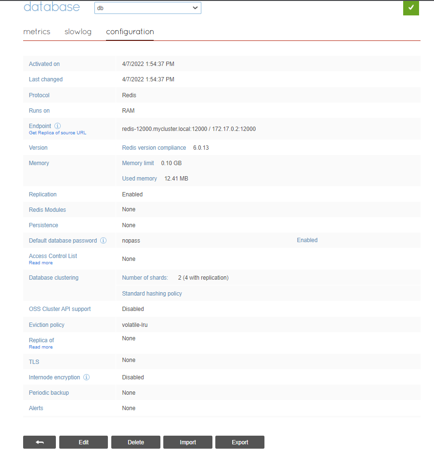The height and width of the screenshot is (453, 434).
Task: Open the configuration tab
Action: pos(130,31)
